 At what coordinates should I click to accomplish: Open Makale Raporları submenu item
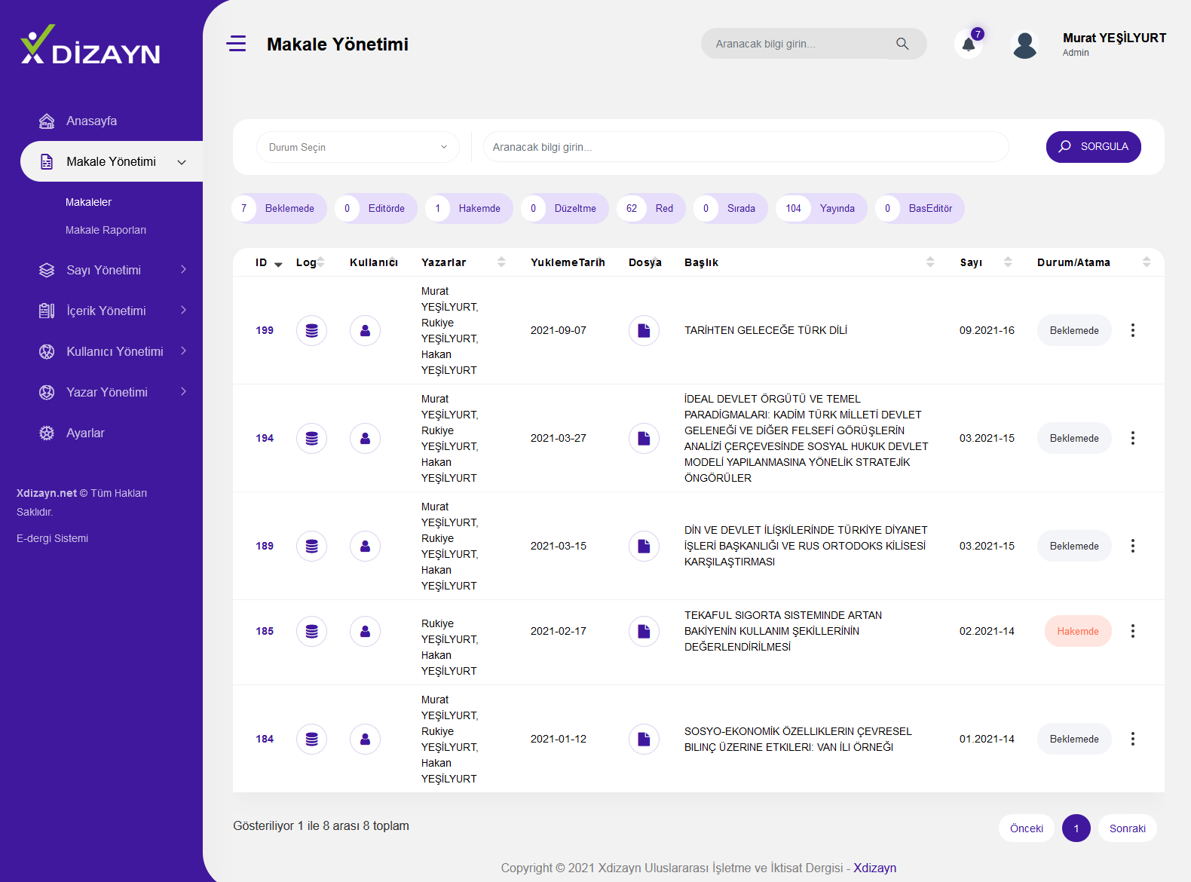click(106, 230)
